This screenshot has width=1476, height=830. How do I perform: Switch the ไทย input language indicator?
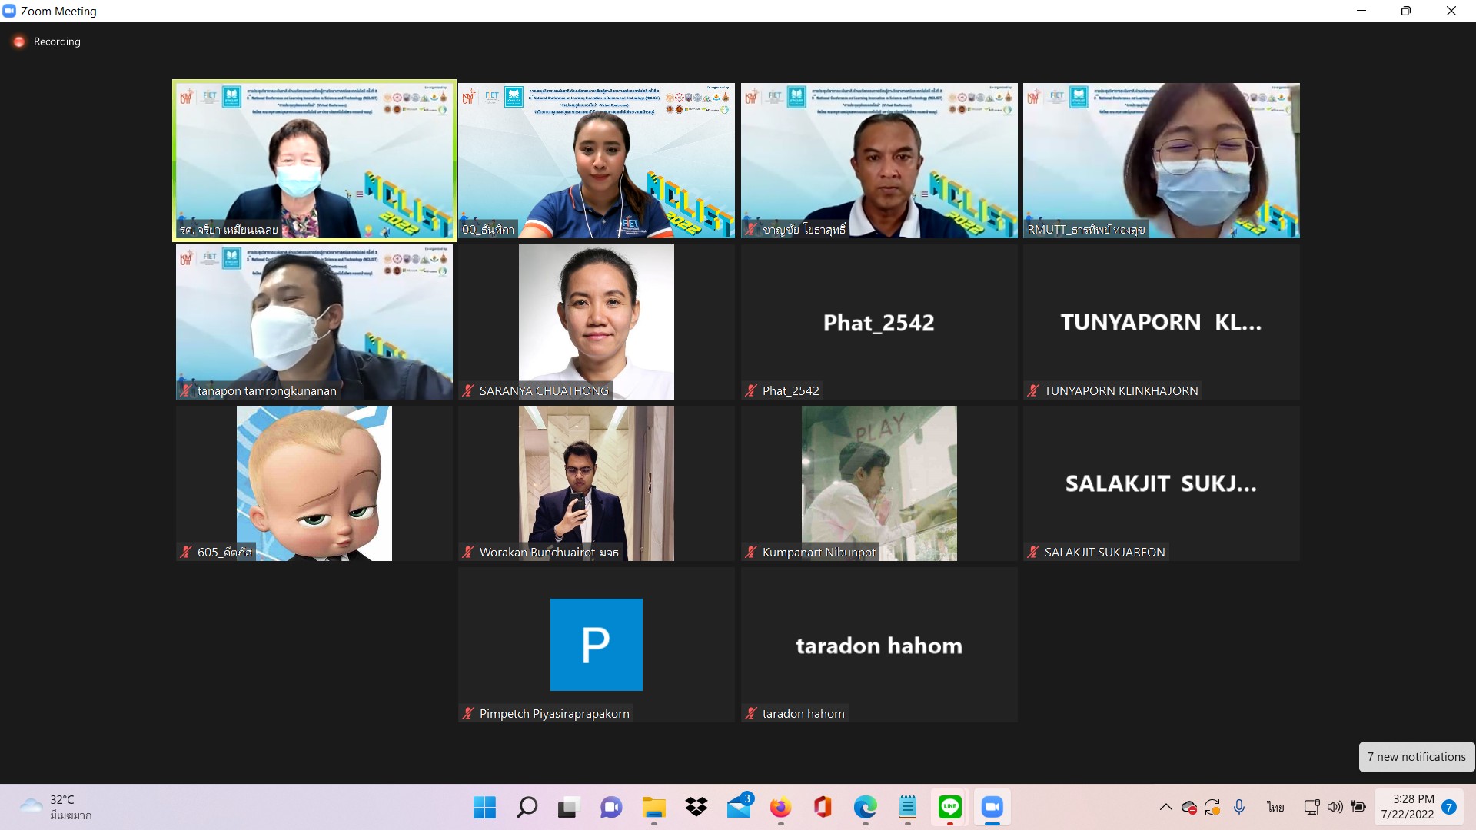click(1275, 807)
